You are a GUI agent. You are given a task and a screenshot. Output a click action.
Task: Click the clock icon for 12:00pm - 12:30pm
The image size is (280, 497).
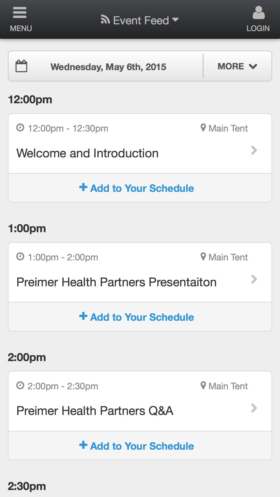pos(20,128)
